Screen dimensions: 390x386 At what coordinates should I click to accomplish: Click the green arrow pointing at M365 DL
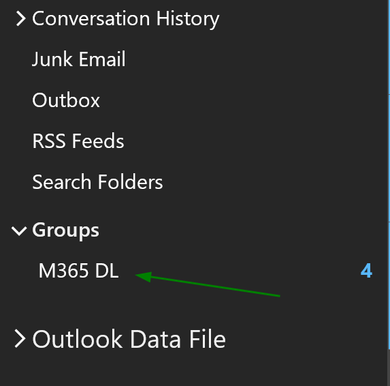tap(208, 284)
